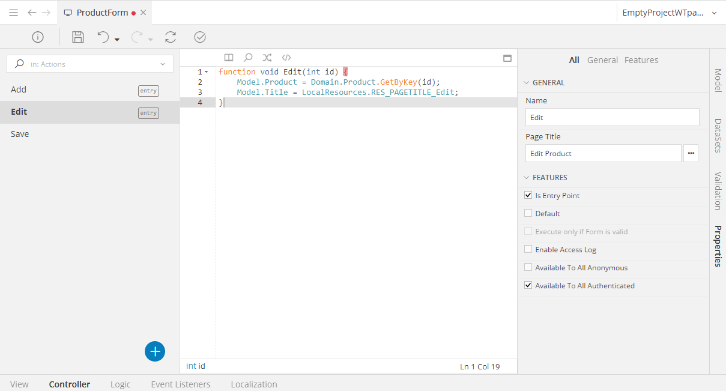Click the validate checkmark circle icon
This screenshot has height=391, width=726.
tap(200, 37)
